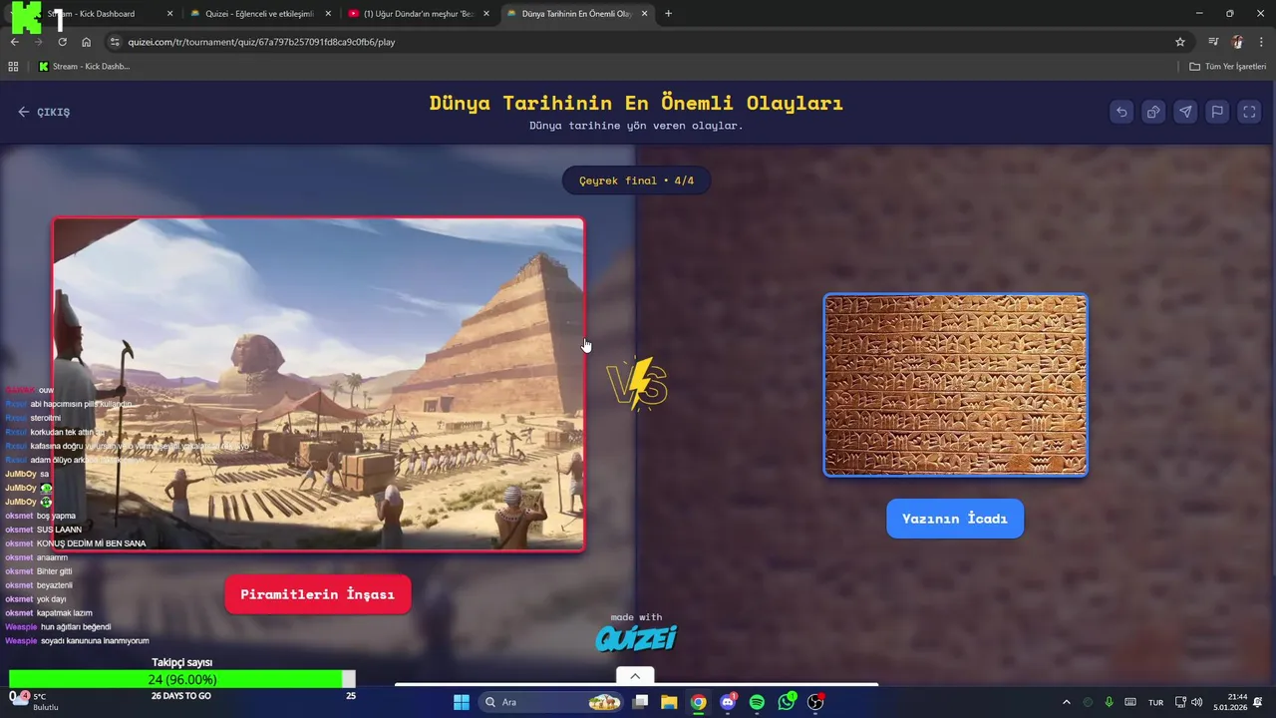Toggle fullscreen with the corner brackets icon
1276x718 pixels.
click(x=1249, y=112)
